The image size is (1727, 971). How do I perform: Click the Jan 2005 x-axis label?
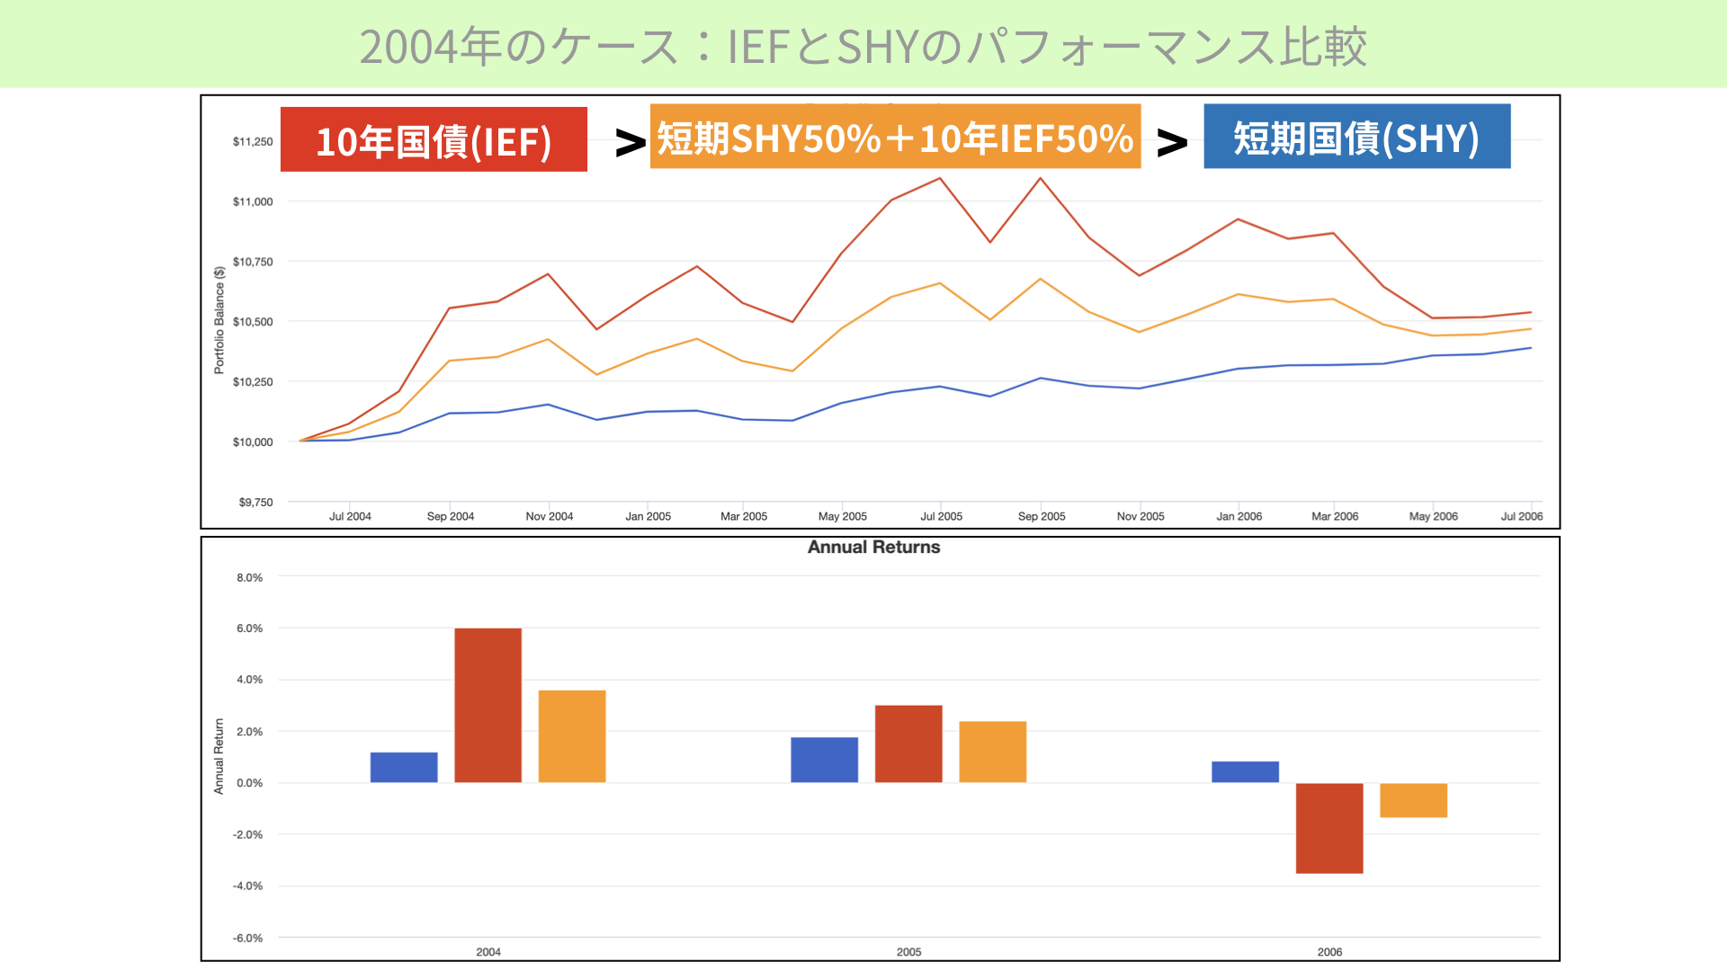[648, 516]
